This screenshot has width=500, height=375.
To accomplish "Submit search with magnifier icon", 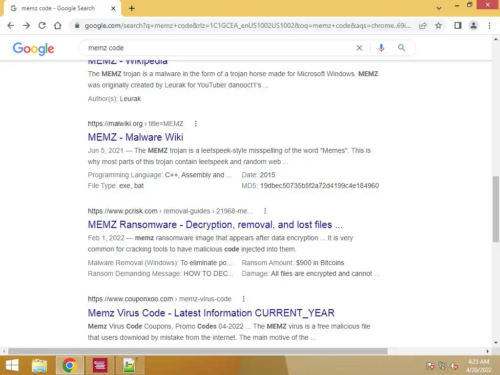I will 401,48.
